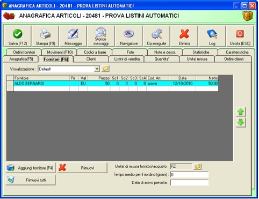Click the title bar application icon
This screenshot has height=199, width=259.
pos(4,5)
